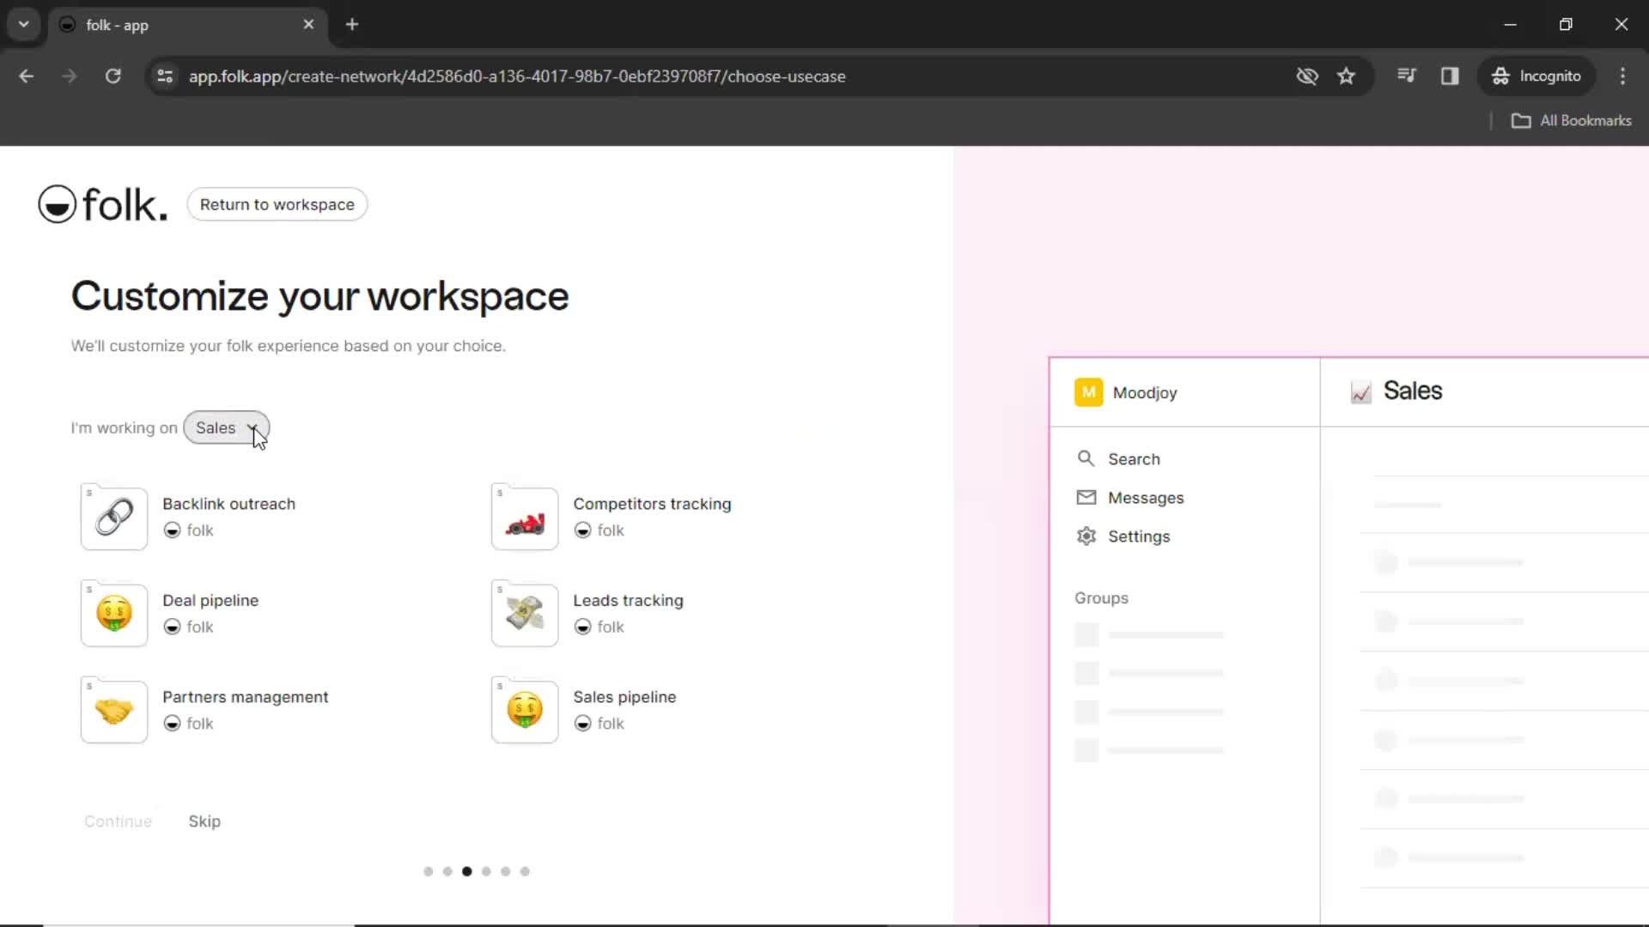
Task: Click the Skip button
Action: click(x=204, y=821)
